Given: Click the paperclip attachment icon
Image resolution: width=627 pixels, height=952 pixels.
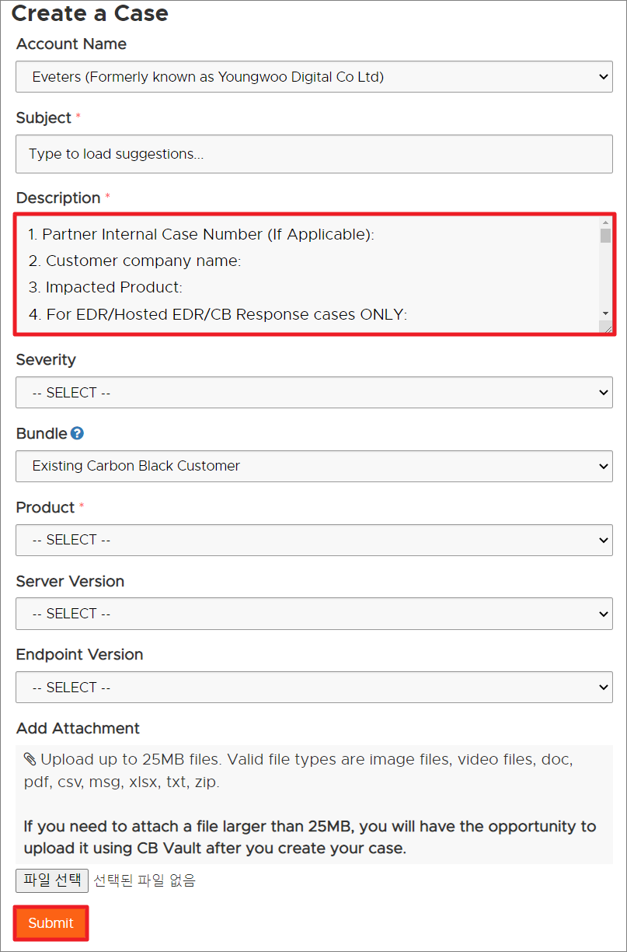Looking at the screenshot, I should (30, 759).
